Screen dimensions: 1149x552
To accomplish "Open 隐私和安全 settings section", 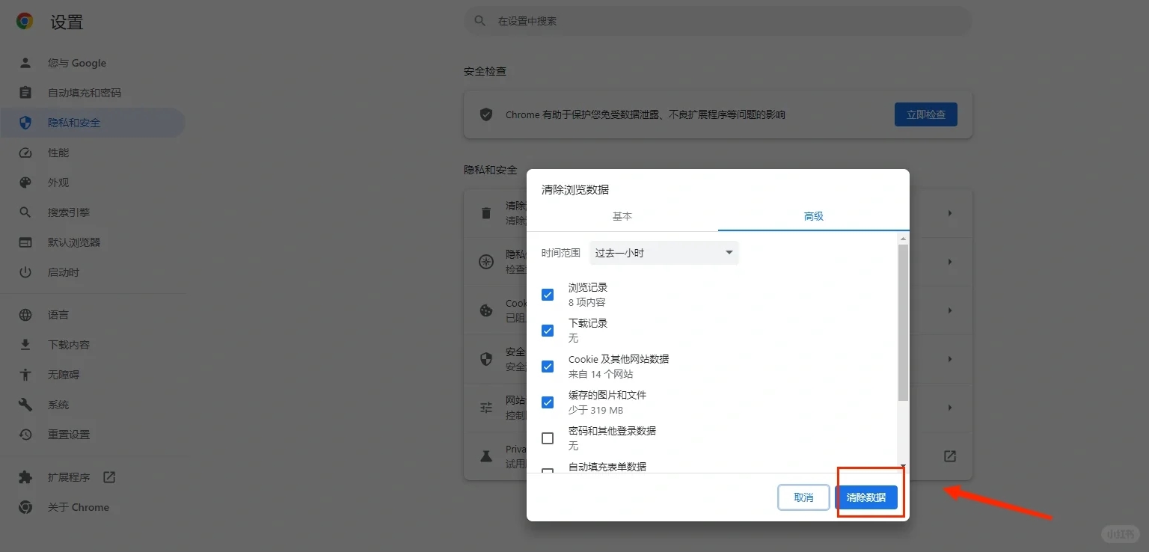I will tap(93, 123).
